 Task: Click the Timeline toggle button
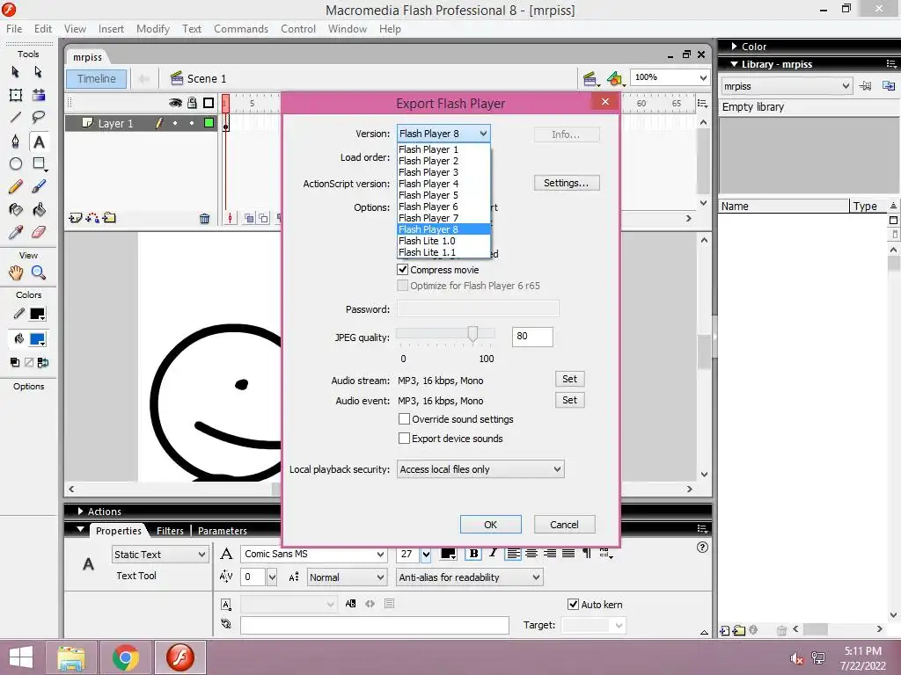tap(97, 78)
